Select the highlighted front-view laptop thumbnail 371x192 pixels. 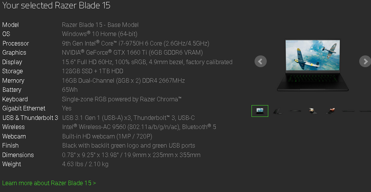click(260, 111)
